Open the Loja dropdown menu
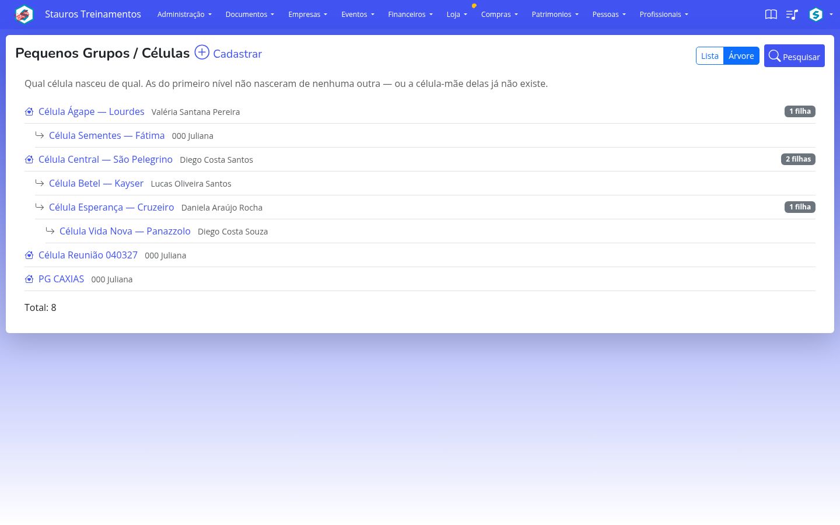This screenshot has height=525, width=840. pyautogui.click(x=457, y=15)
